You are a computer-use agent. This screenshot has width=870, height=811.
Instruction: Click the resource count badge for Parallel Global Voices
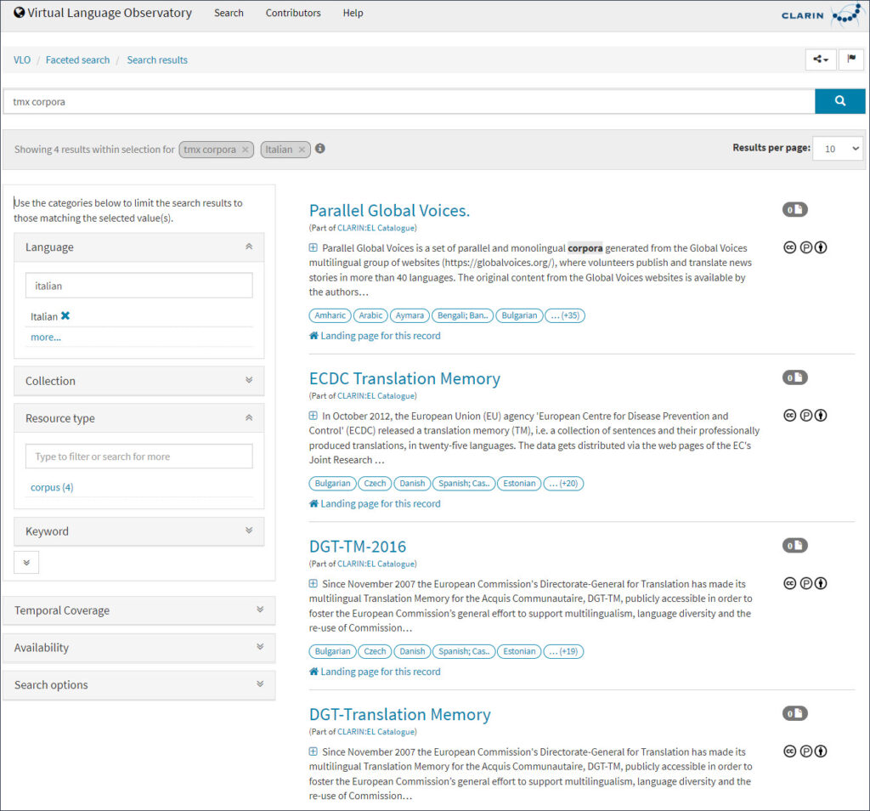click(x=794, y=209)
